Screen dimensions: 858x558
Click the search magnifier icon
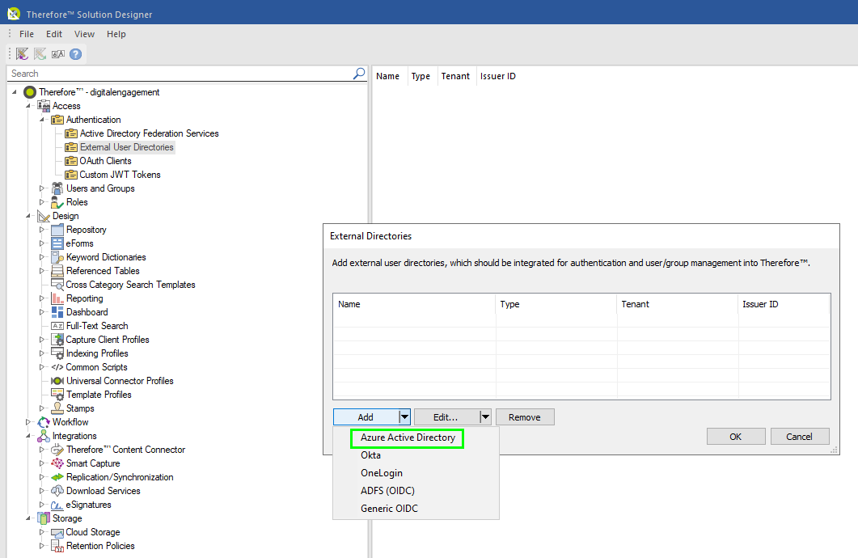tap(359, 74)
